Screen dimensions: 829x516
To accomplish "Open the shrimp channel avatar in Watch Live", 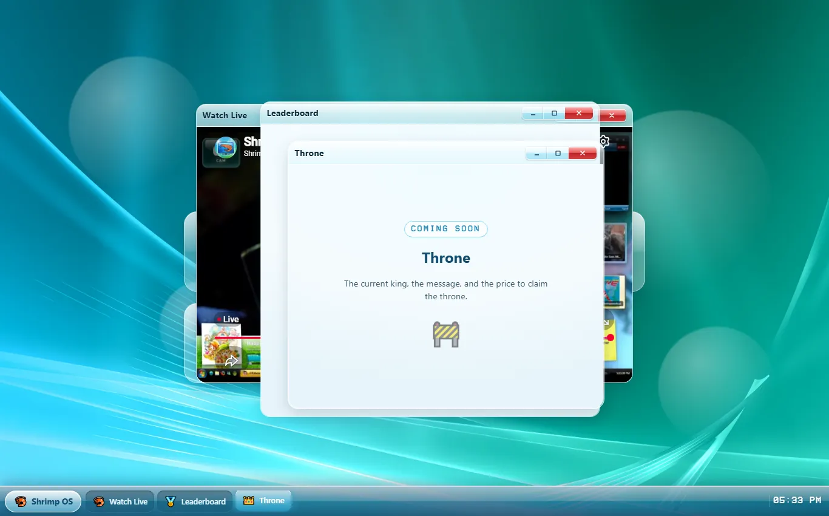I will [225, 147].
